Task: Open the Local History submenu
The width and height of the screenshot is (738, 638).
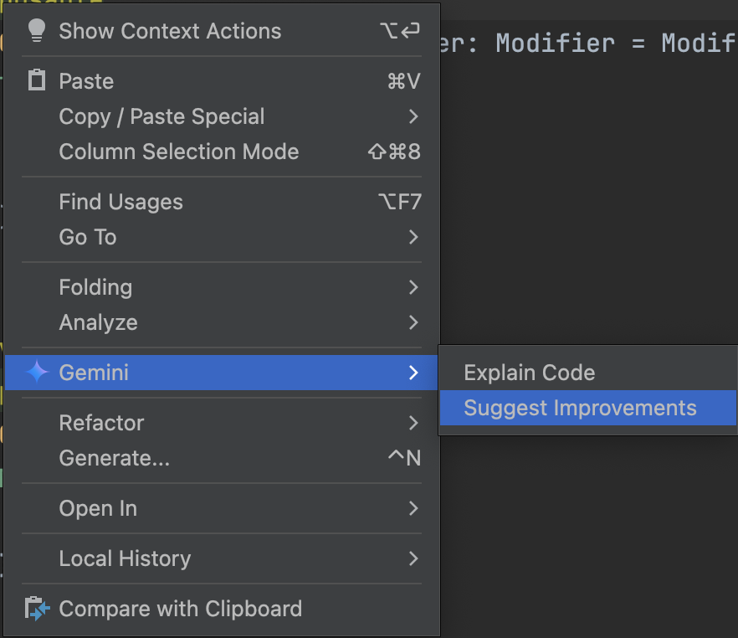Action: 221,558
